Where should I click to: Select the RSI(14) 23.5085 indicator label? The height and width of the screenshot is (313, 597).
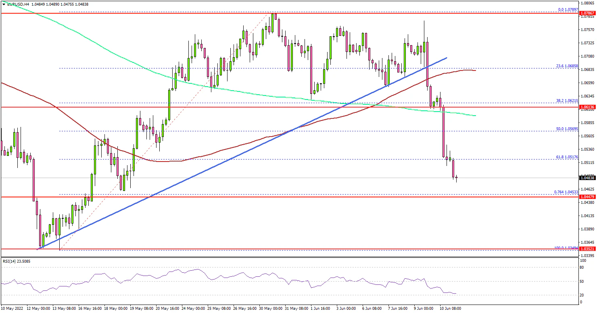click(16, 261)
